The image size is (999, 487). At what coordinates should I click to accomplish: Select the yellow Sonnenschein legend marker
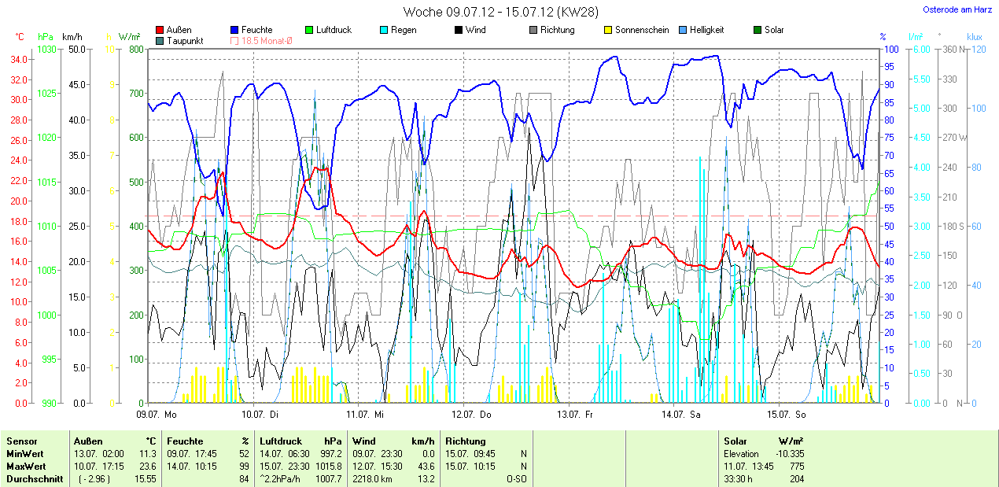[607, 30]
